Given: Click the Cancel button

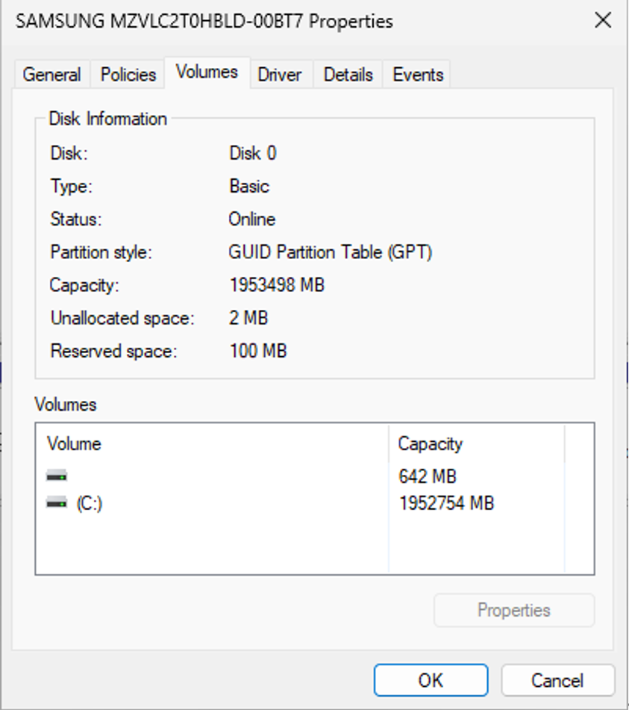Looking at the screenshot, I should (557, 681).
